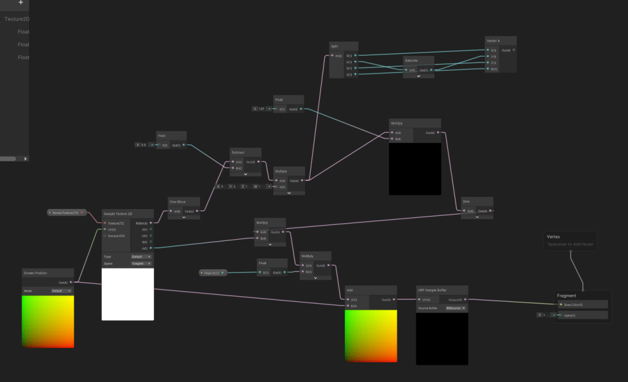
Task: Open the Type dropdown on Sample Texture 2D
Action: [141, 256]
